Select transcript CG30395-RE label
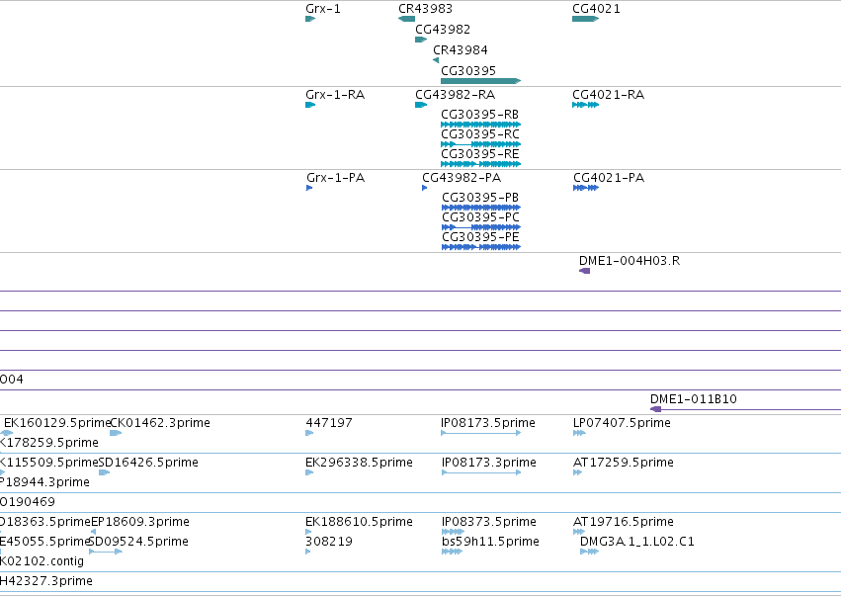841x596 pixels. 480,154
